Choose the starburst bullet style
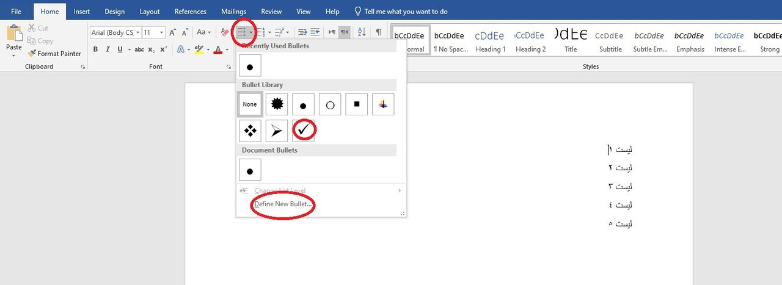The width and height of the screenshot is (782, 285). (277, 104)
